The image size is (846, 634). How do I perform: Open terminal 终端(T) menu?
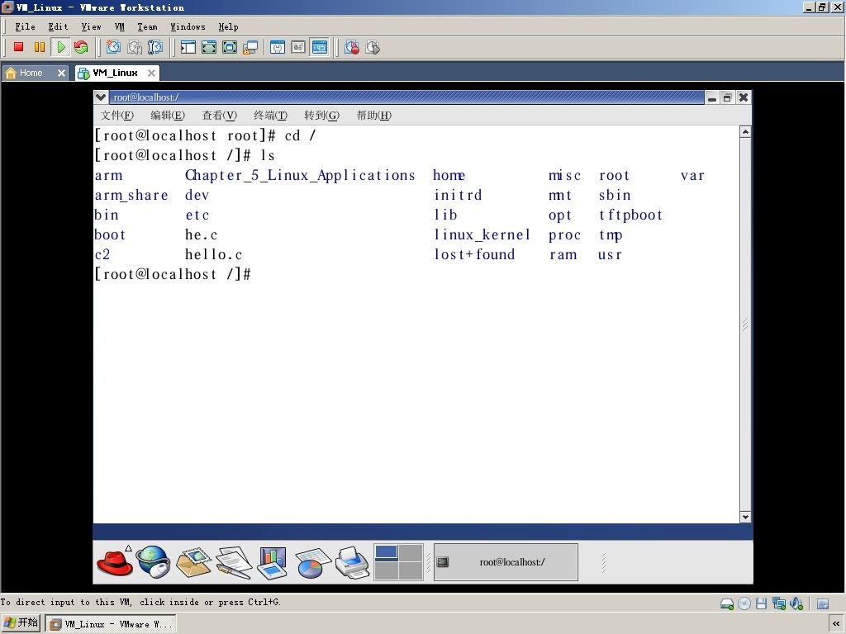(x=270, y=116)
